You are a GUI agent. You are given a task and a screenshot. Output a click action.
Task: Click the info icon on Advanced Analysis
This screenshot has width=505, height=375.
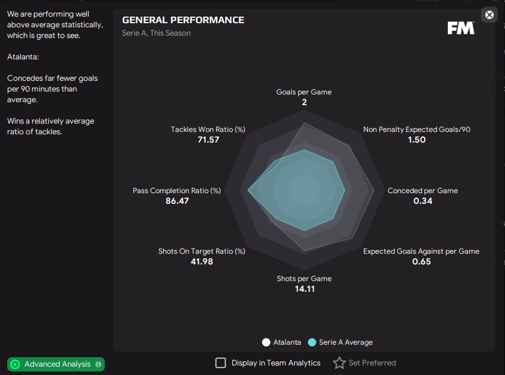coord(98,364)
